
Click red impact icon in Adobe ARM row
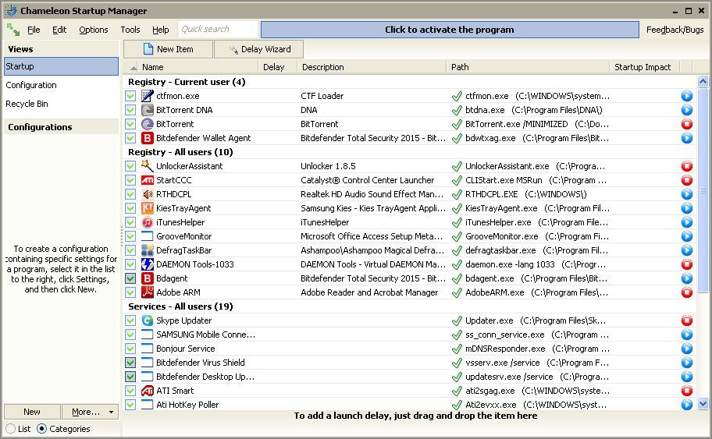[x=686, y=292]
